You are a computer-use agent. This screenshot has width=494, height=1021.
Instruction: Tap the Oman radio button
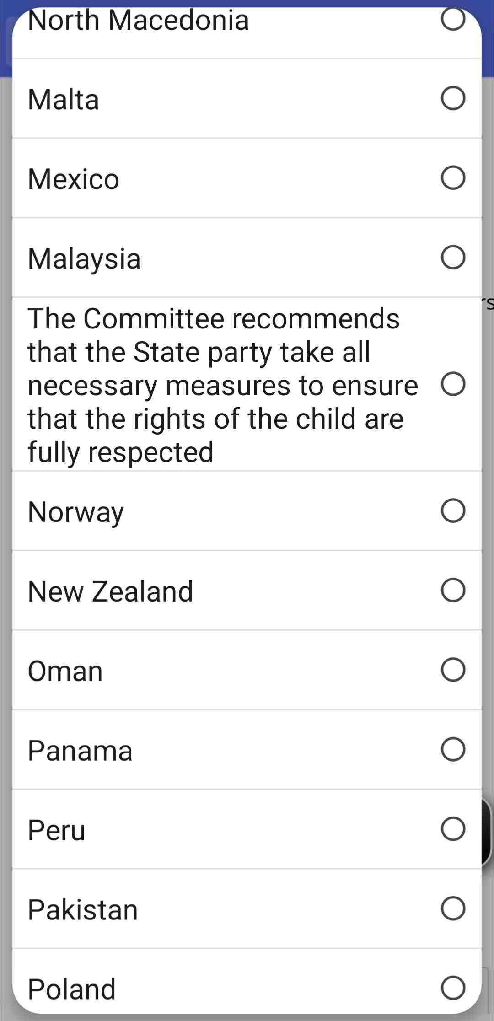[453, 670]
